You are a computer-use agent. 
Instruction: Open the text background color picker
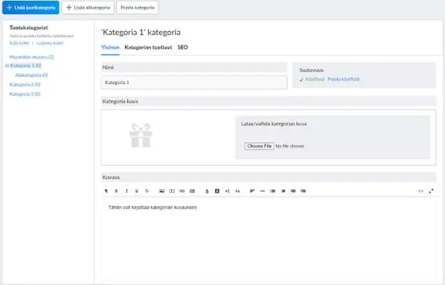(218, 191)
